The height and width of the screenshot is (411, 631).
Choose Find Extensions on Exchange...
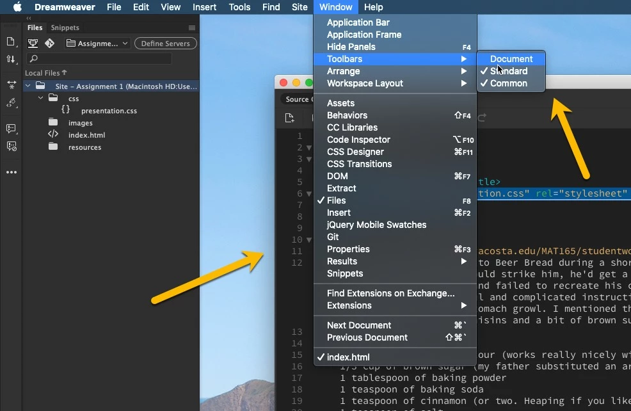click(x=395, y=293)
